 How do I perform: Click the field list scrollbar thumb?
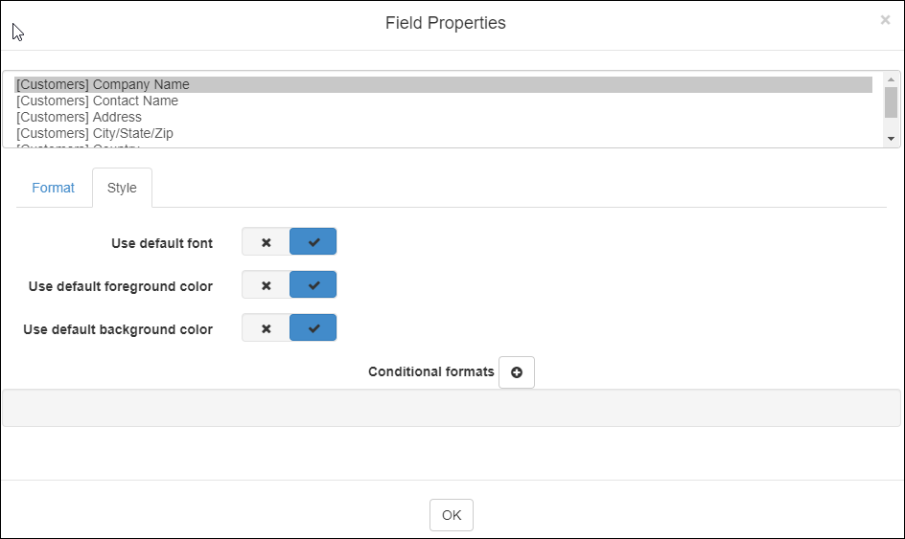click(891, 101)
